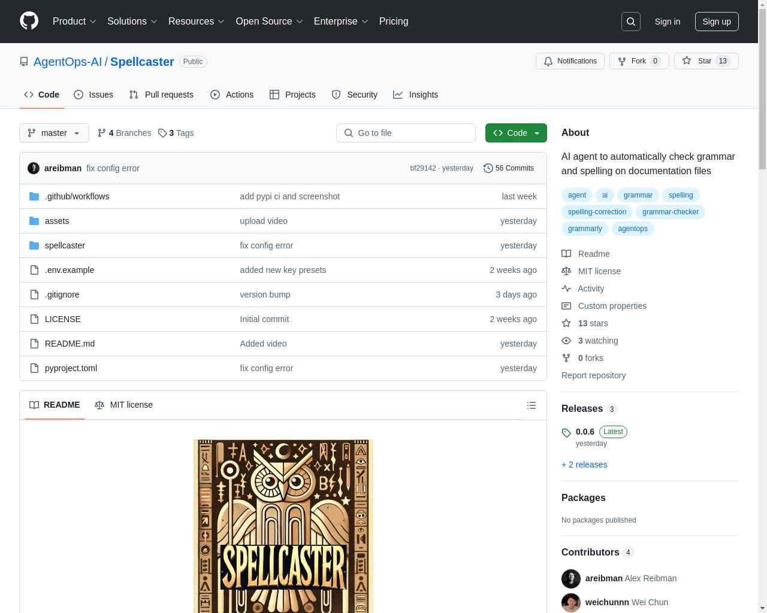The height and width of the screenshot is (613, 767).
Task: Expand the Enterprise menu
Action: pos(341,22)
